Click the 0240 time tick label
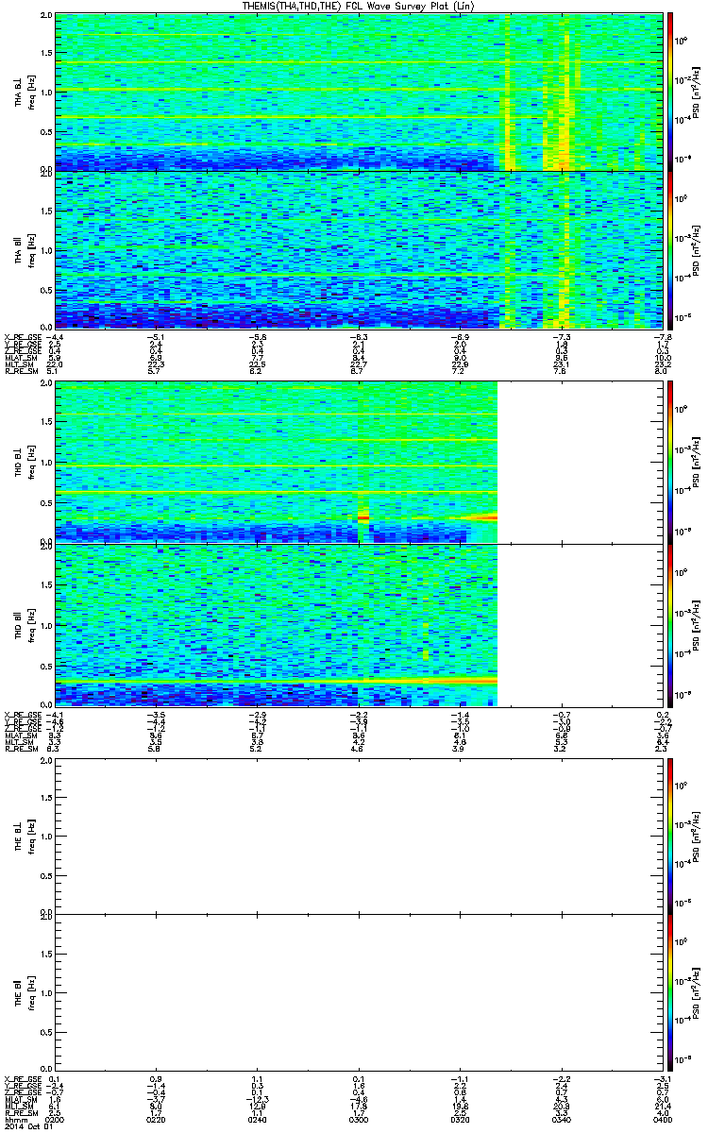 [x=259, y=1120]
